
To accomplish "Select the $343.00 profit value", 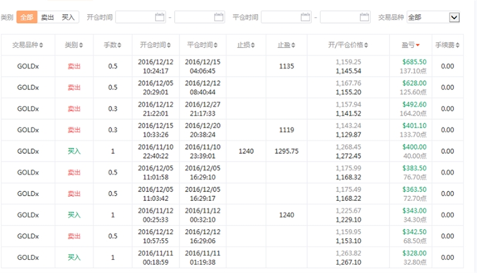I will [x=414, y=210].
